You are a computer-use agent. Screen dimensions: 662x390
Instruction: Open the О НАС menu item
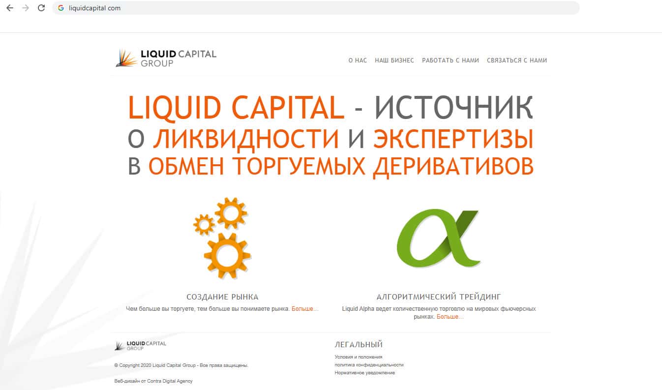(358, 60)
